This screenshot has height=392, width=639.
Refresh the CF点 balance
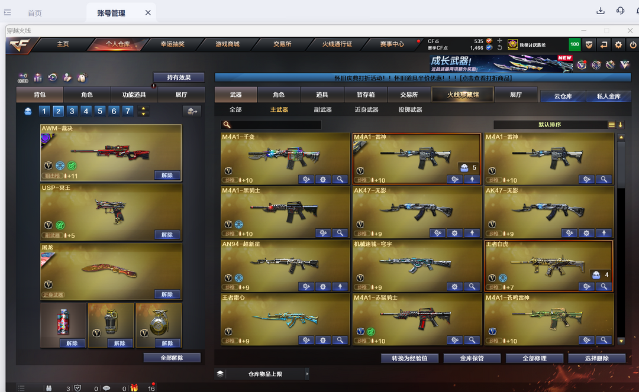pyautogui.click(x=499, y=48)
